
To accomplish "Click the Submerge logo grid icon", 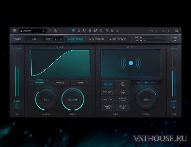I will (73, 30).
